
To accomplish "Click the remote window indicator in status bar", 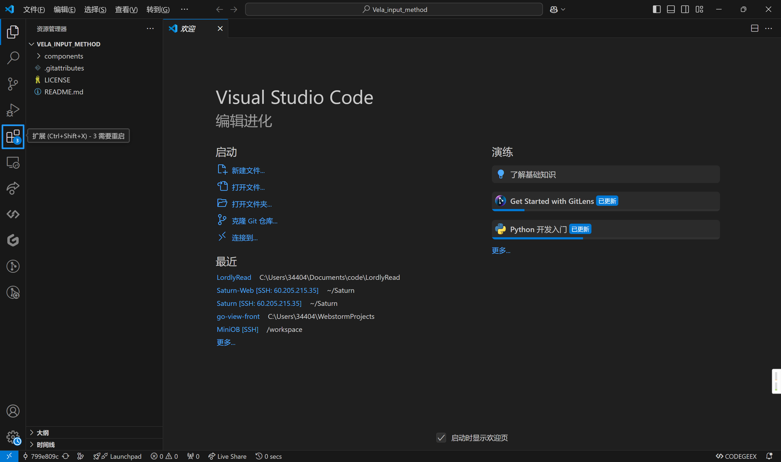I will (9, 456).
